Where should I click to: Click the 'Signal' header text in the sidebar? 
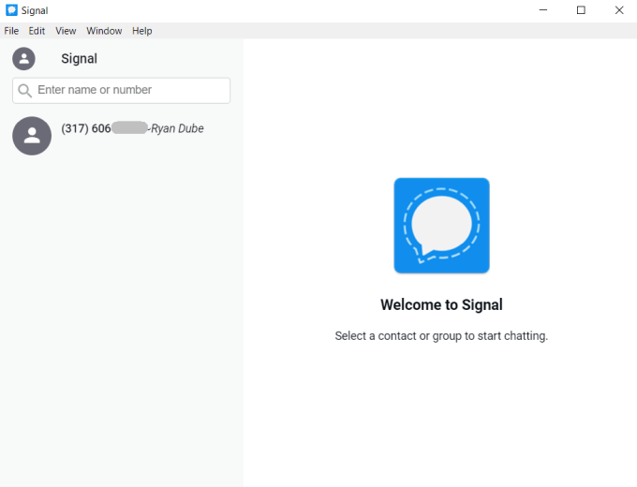[80, 59]
